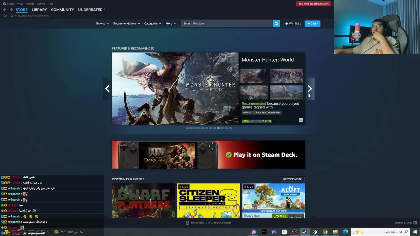420x236 pixels.
Task: Click the Difficult tag
Action: 247,113
